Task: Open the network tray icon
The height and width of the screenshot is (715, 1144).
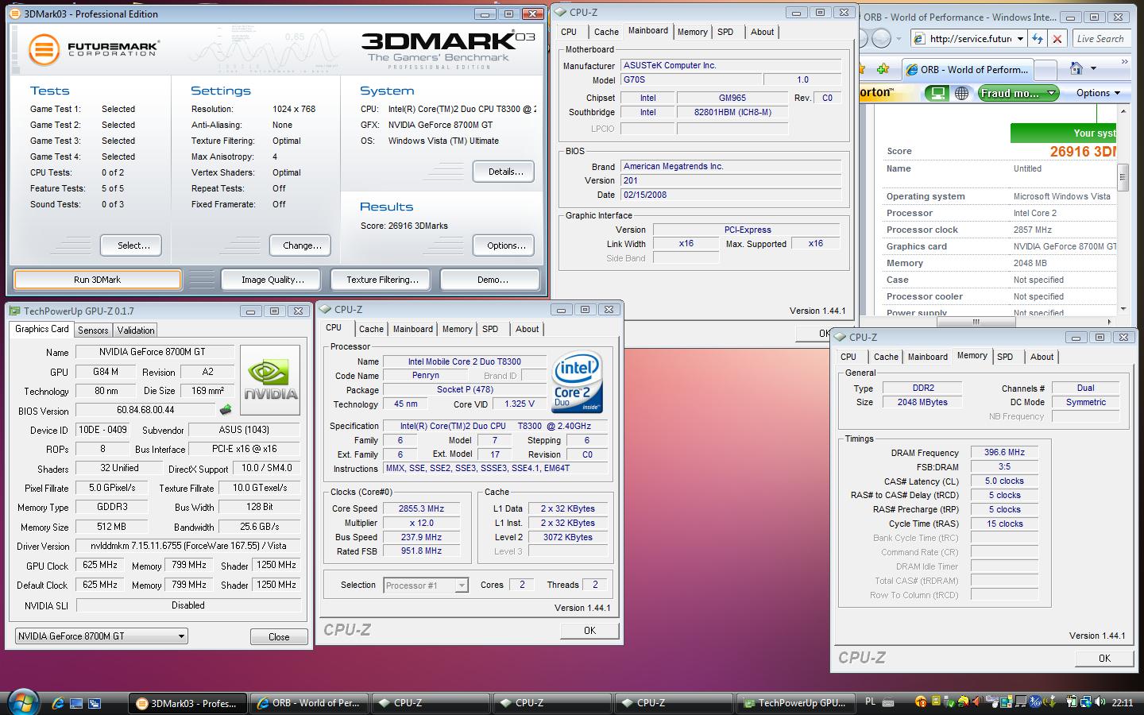Action: click(1086, 701)
